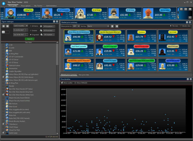
Task: Open the All licensees filter button
Action: (49, 30)
